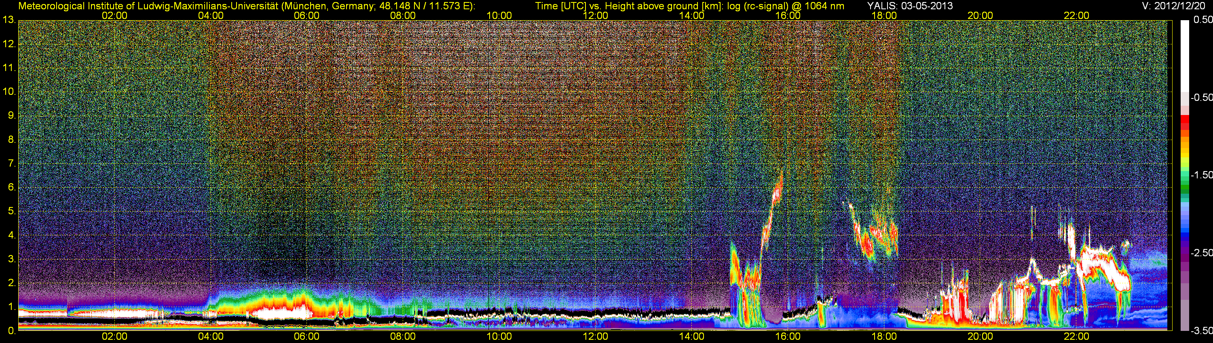Pick the 2 km height axis label
Screen dimensions: 1213x343
(x=12, y=283)
